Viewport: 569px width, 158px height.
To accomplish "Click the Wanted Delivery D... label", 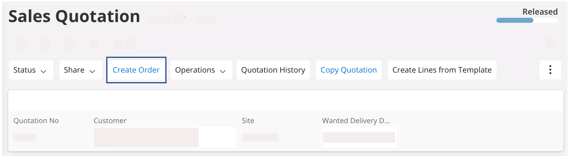I will coord(356,121).
